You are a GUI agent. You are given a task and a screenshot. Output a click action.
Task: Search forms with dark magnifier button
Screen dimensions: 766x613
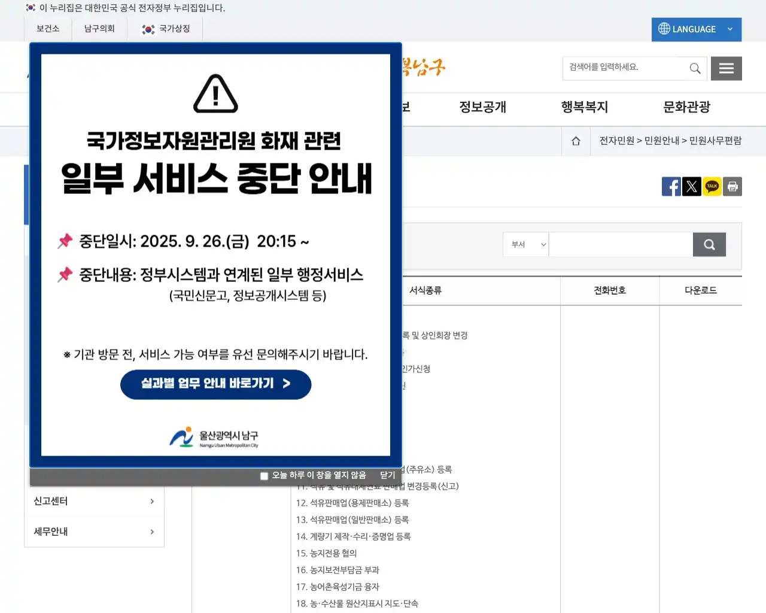tap(709, 244)
